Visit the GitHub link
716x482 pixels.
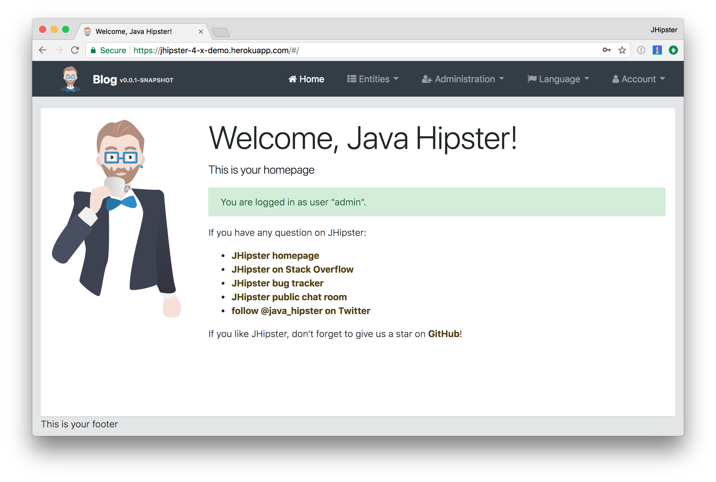[443, 334]
